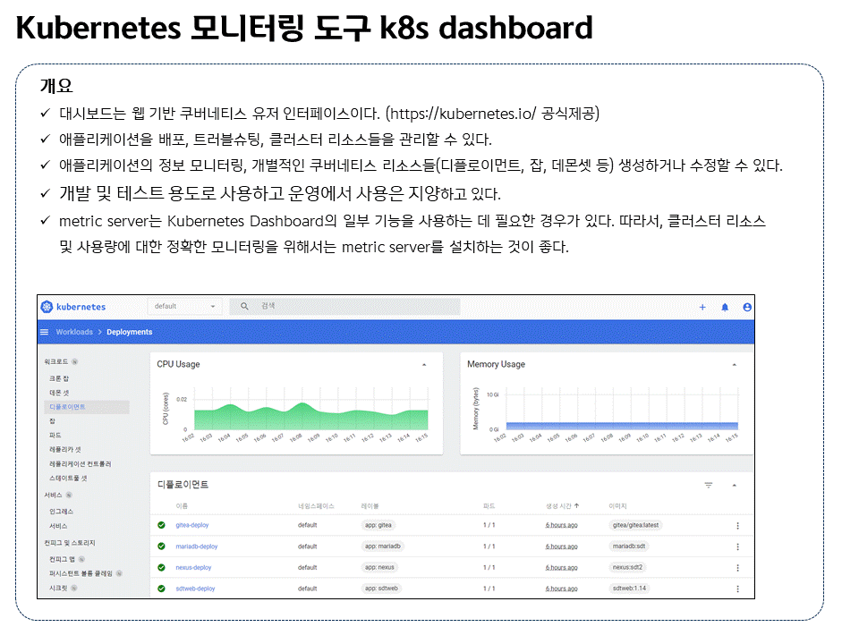
Task: Click green status icon for nexus-deploy
Action: pos(161,567)
